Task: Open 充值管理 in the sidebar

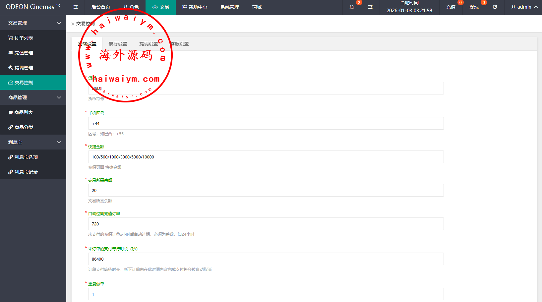Action: (24, 53)
